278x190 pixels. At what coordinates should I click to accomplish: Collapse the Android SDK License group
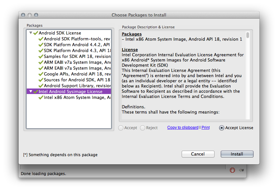(x=31, y=33)
